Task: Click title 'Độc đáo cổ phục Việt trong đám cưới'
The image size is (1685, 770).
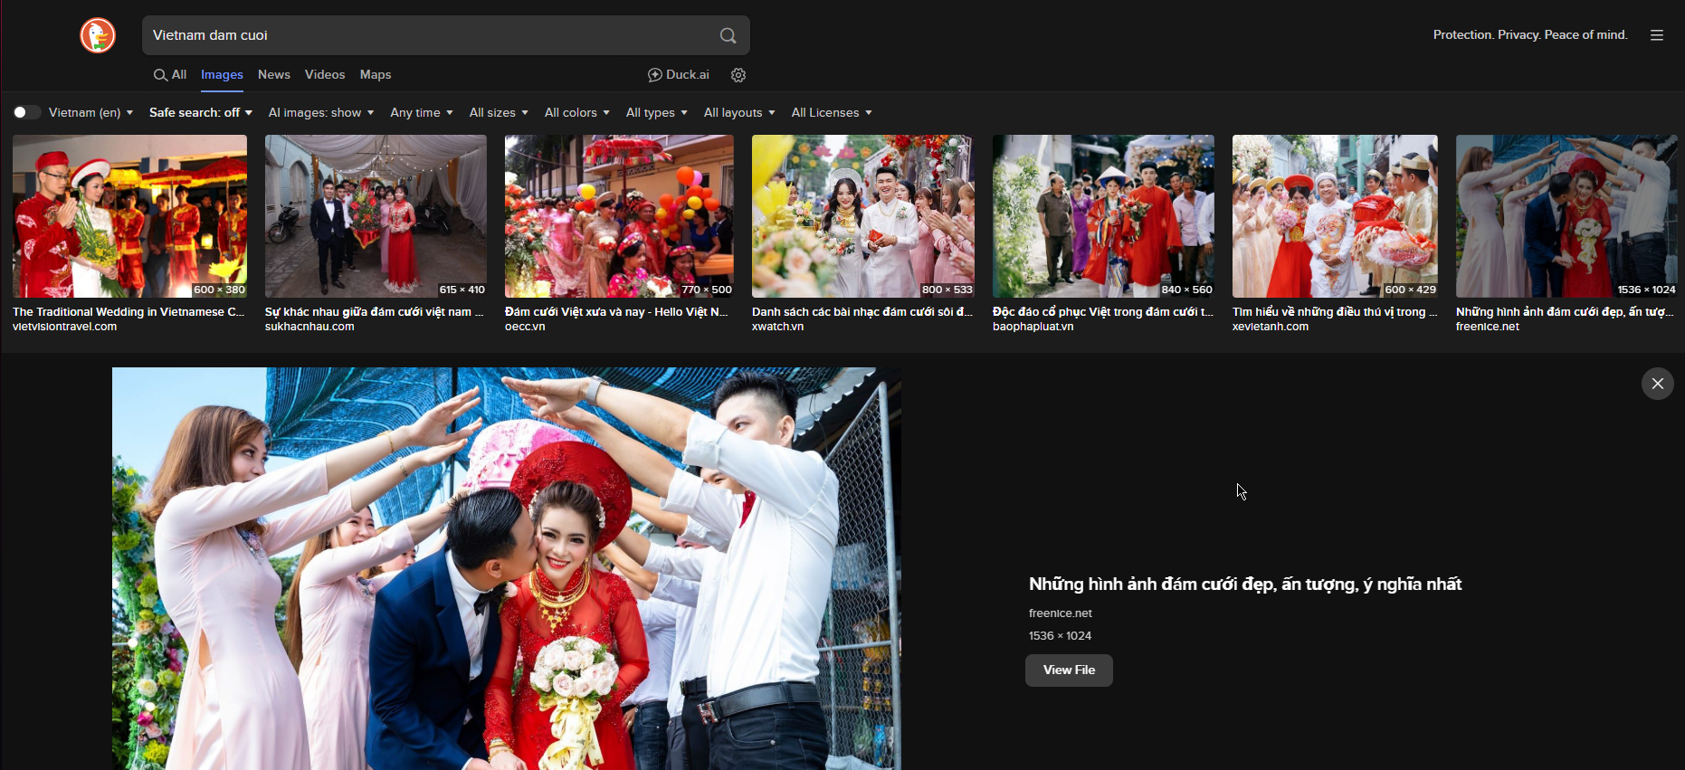Action: click(x=1103, y=312)
